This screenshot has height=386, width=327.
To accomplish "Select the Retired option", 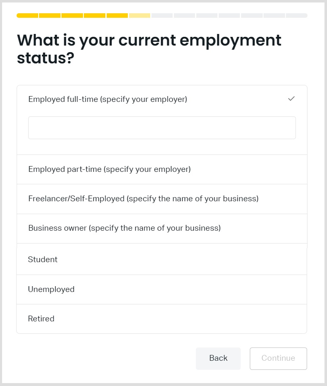I will pos(41,319).
